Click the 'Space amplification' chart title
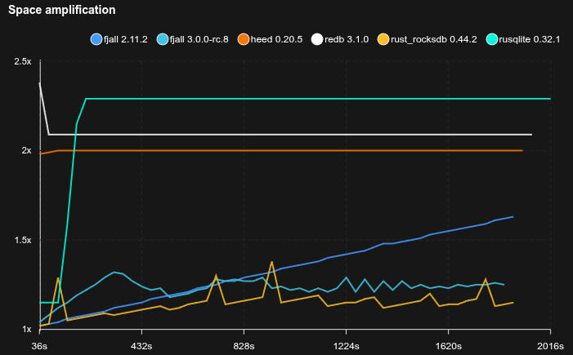 pyautogui.click(x=61, y=11)
